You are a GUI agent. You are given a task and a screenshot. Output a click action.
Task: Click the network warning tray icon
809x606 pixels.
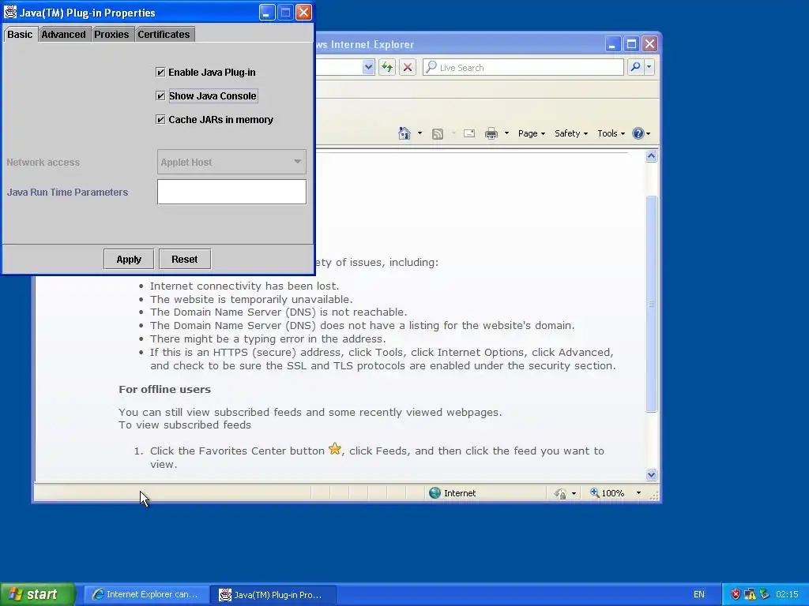tap(750, 594)
